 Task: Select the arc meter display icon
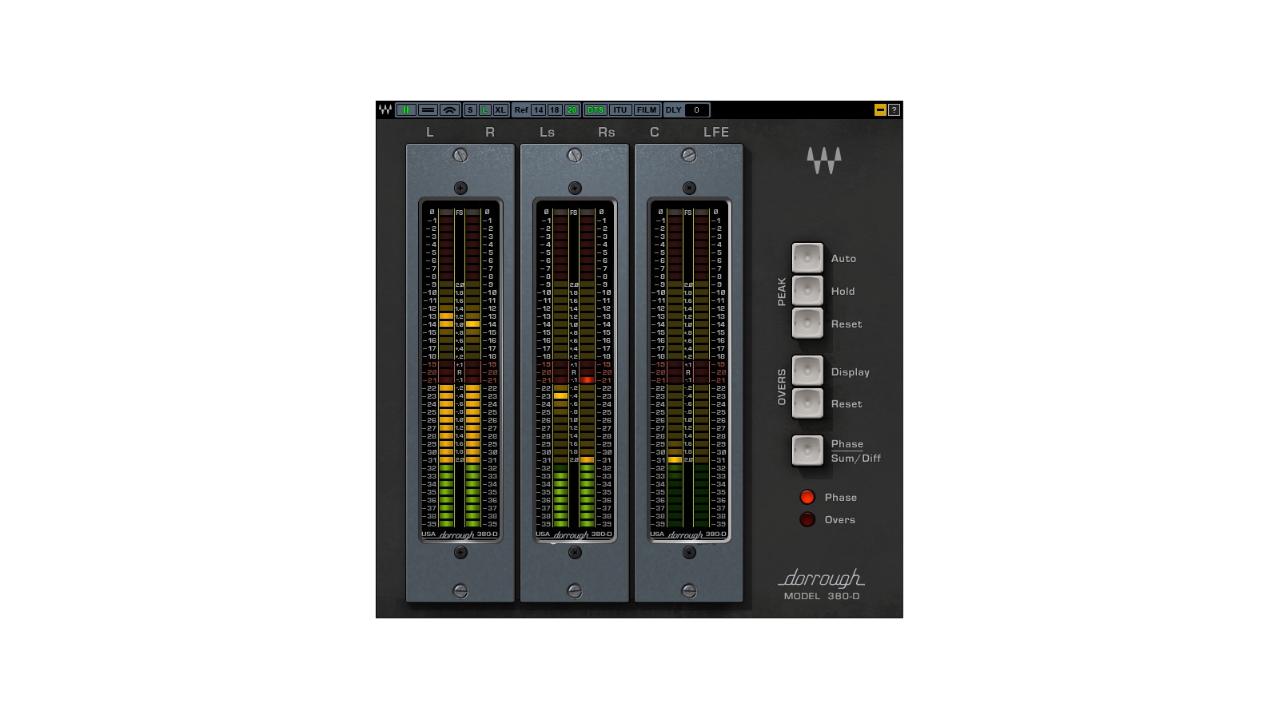click(x=449, y=110)
